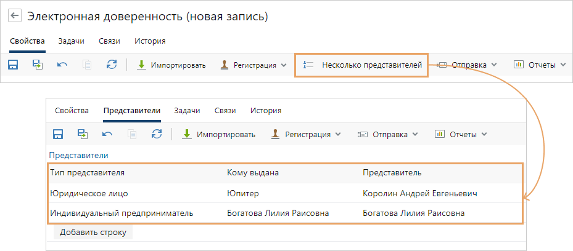The width and height of the screenshot is (573, 251).
Task: Select the Королин Андрей Евгеньевич representative cell
Action: (x=420, y=193)
